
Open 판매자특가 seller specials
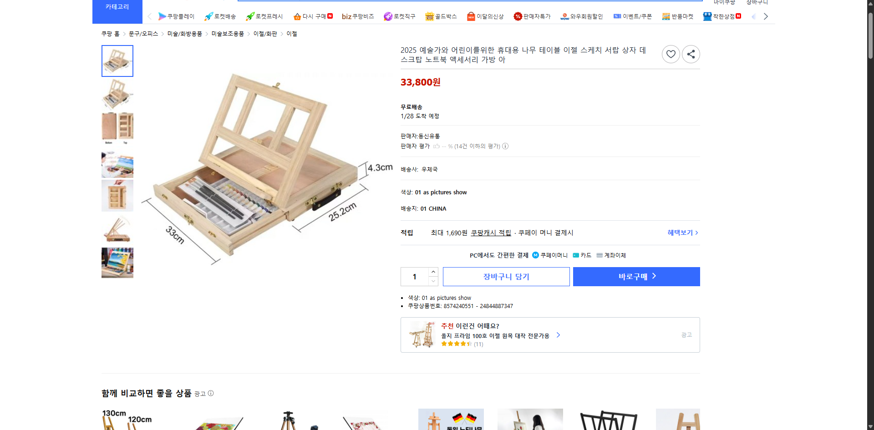[x=532, y=16]
